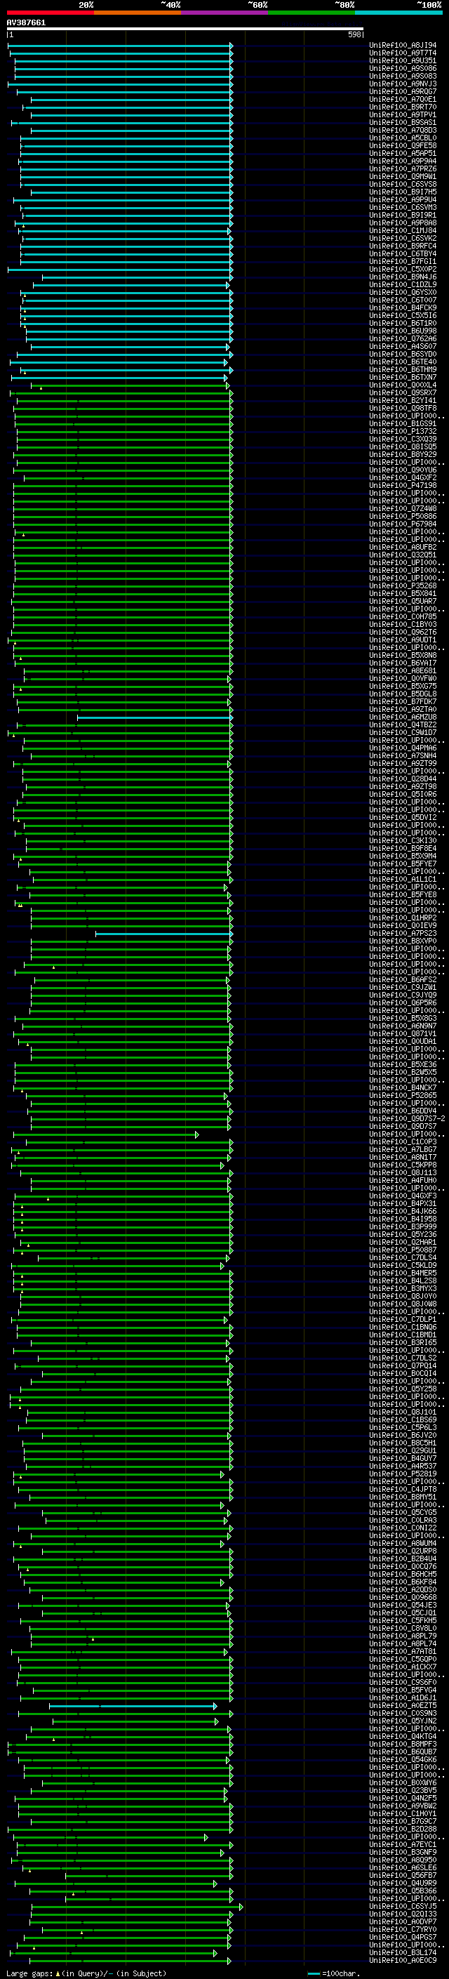The height and width of the screenshot is (1979, 449).
Task: Click hit label UniRef100_Q9FE58
Action: point(403,146)
